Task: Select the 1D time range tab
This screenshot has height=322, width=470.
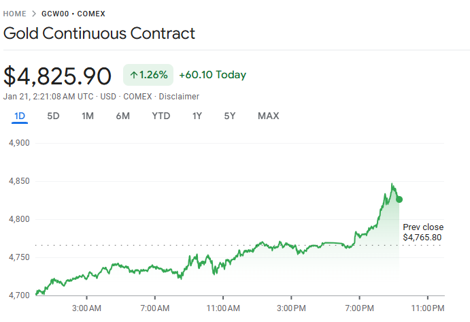Action: point(20,116)
